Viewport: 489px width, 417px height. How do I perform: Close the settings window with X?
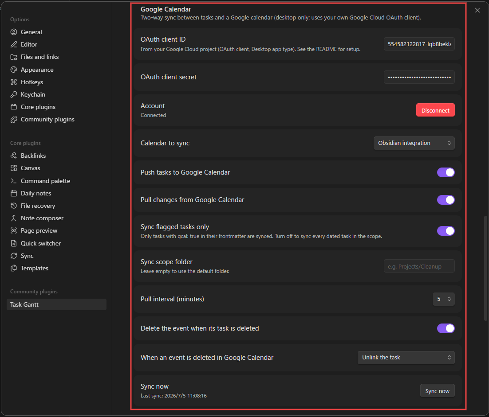477,10
